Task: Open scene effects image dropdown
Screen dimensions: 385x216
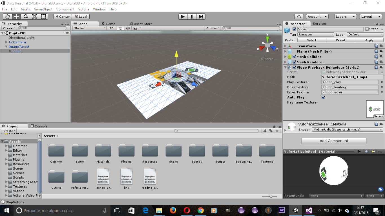Action: pos(137,28)
